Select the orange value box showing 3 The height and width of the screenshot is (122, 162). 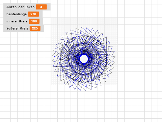click(x=42, y=7)
